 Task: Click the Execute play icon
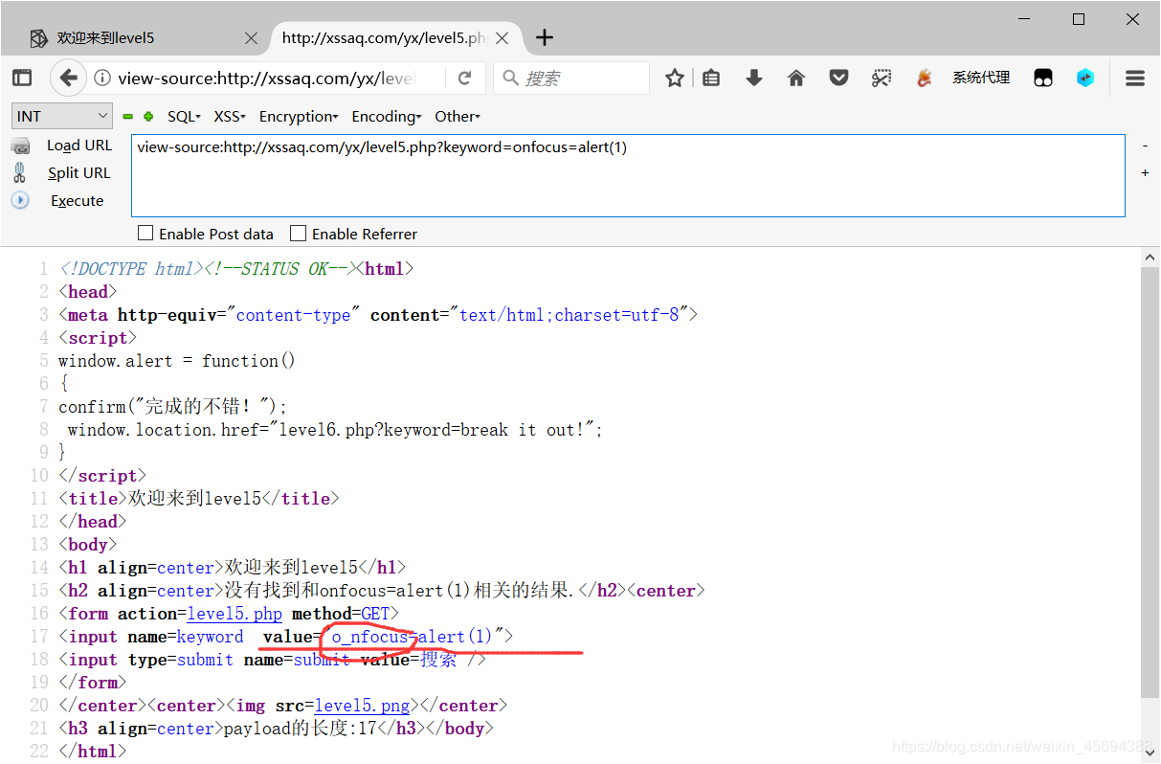click(20, 201)
